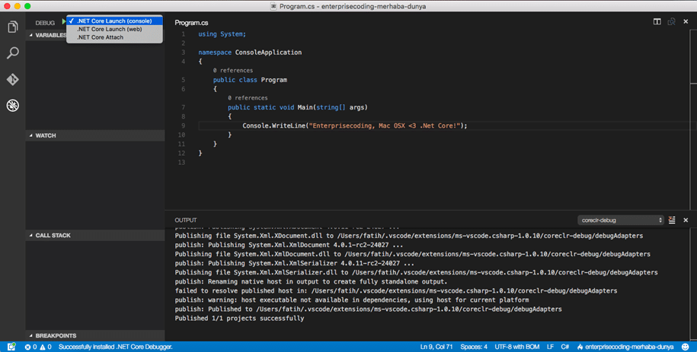
Task: Click 'failed to resolve published host' output line
Action: 395,290
